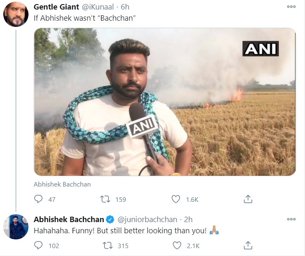Retweet the Gentle Giant tweet
The width and height of the screenshot is (305, 256).
[106, 199]
